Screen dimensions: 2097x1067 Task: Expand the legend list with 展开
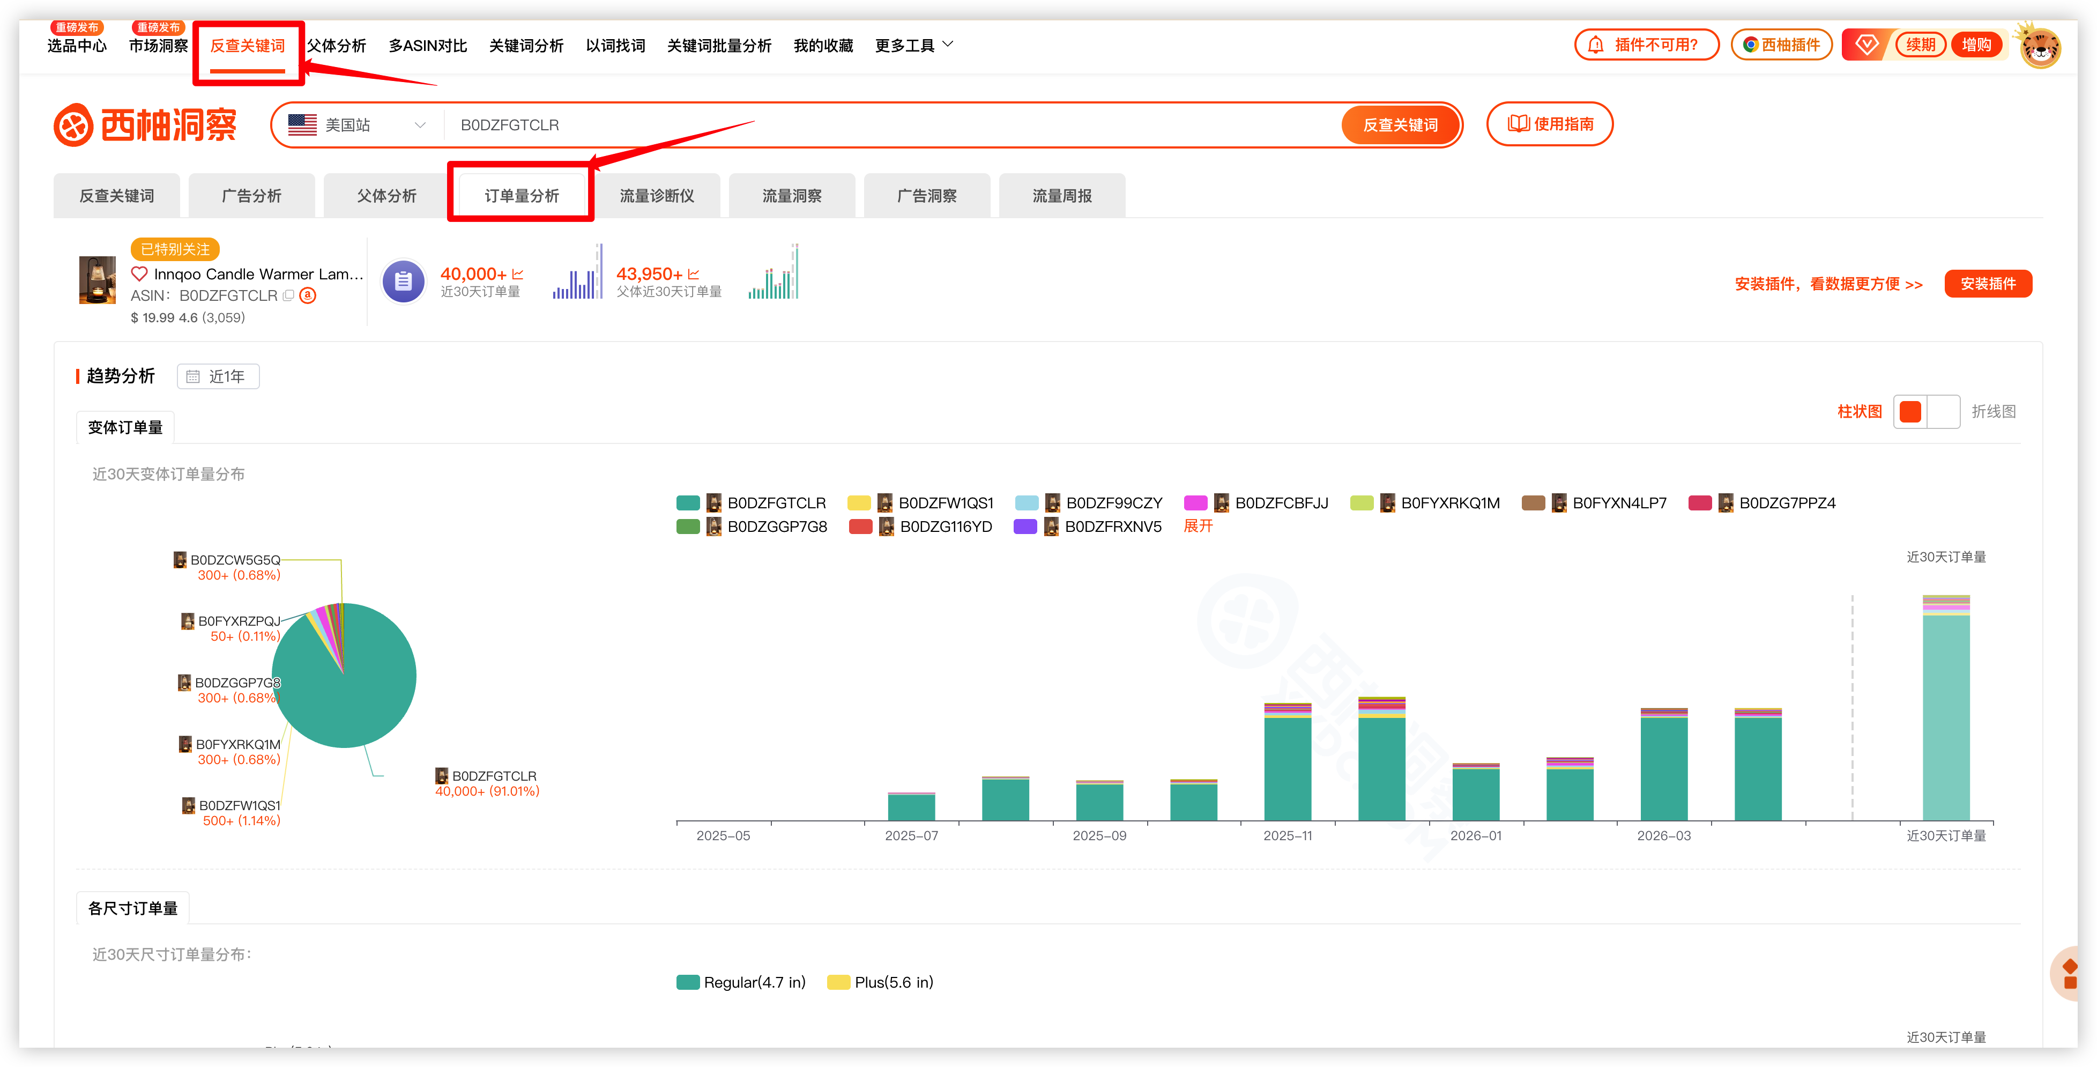tap(1198, 527)
